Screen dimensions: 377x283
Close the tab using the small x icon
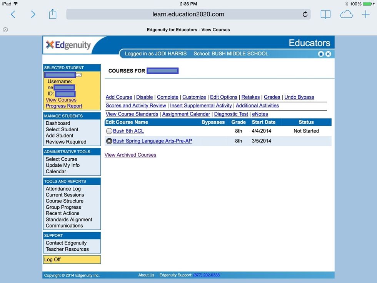click(5, 30)
